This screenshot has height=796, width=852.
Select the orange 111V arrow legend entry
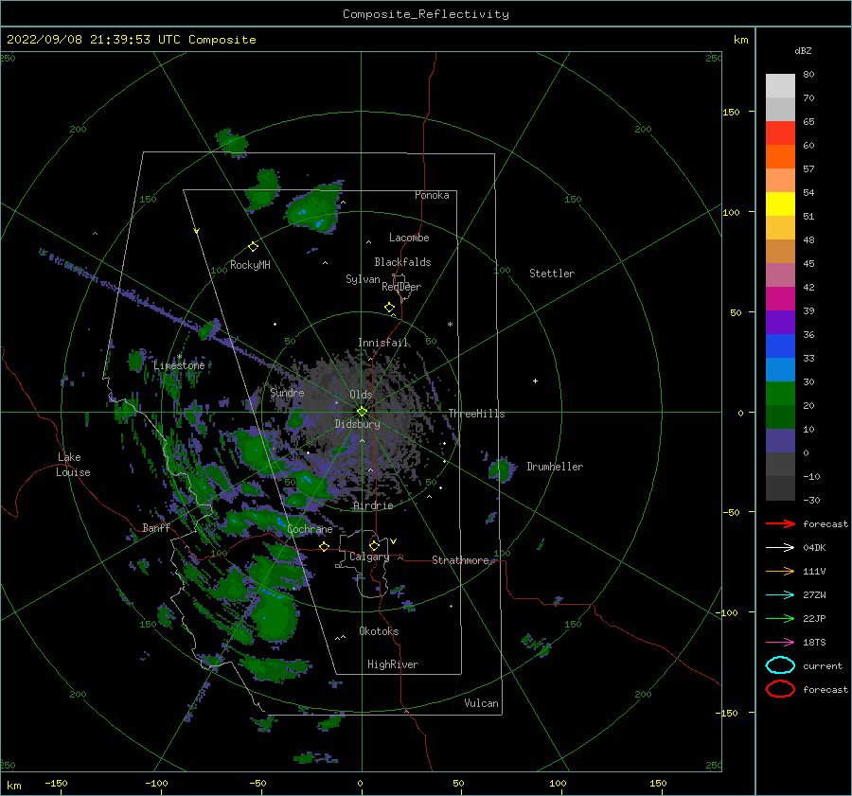(780, 571)
